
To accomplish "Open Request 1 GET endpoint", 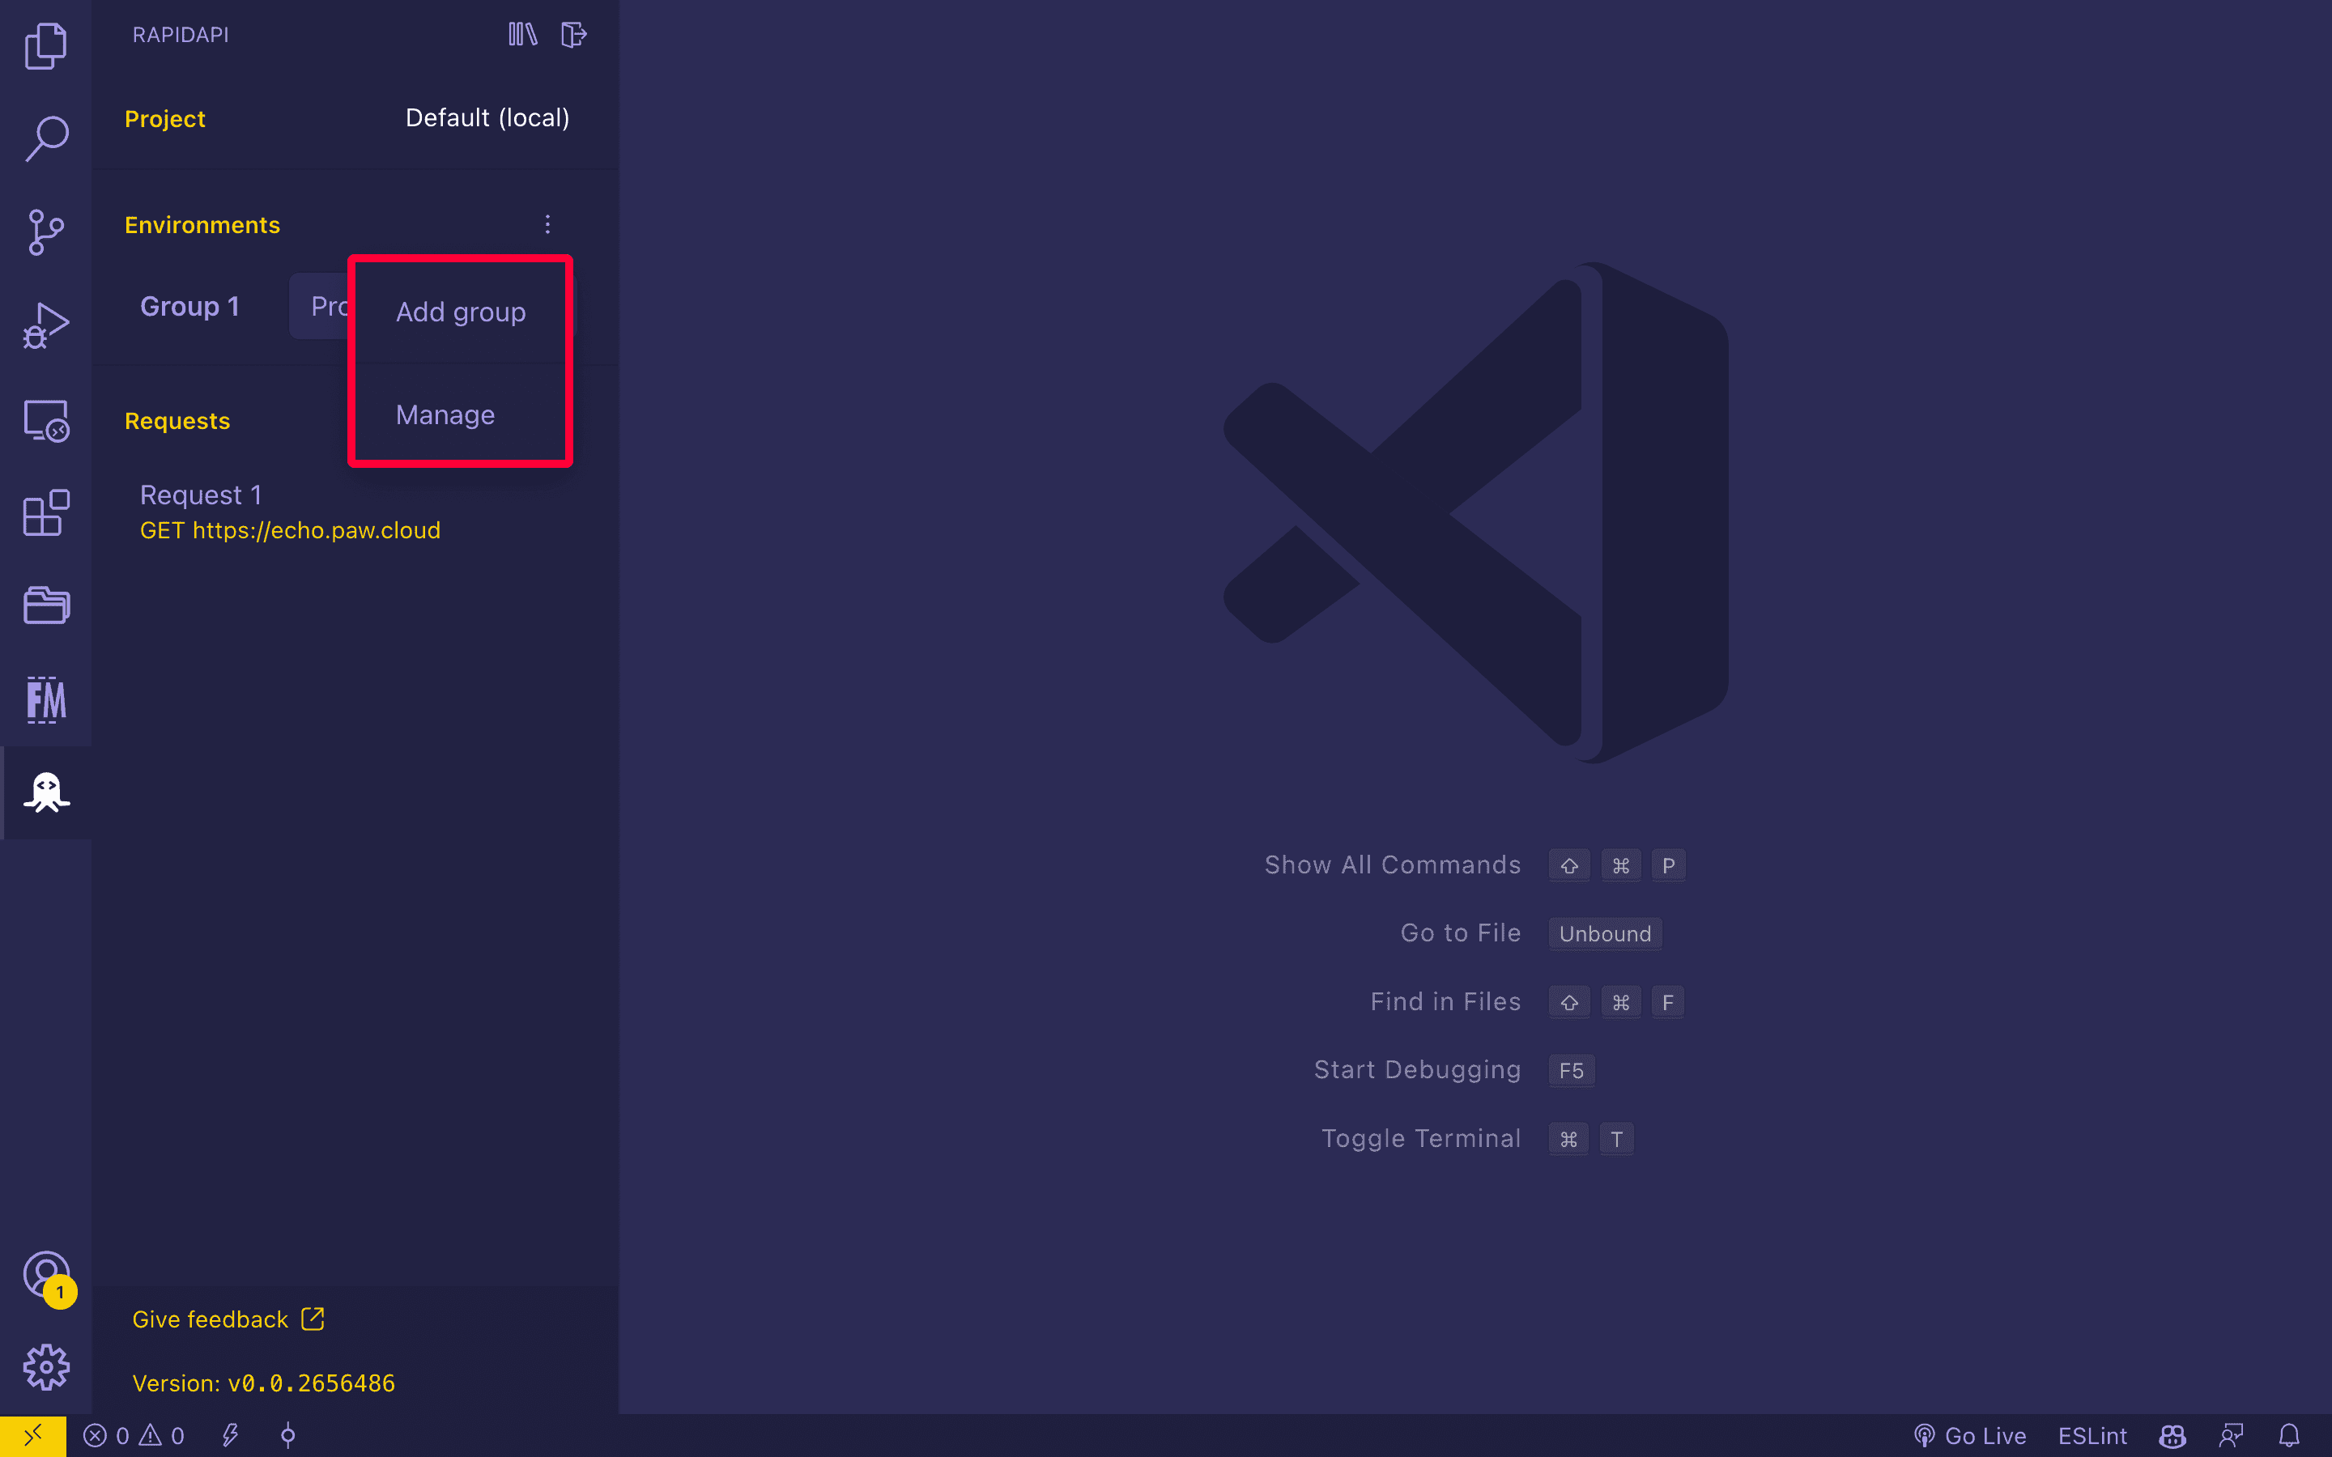I will (x=291, y=512).
